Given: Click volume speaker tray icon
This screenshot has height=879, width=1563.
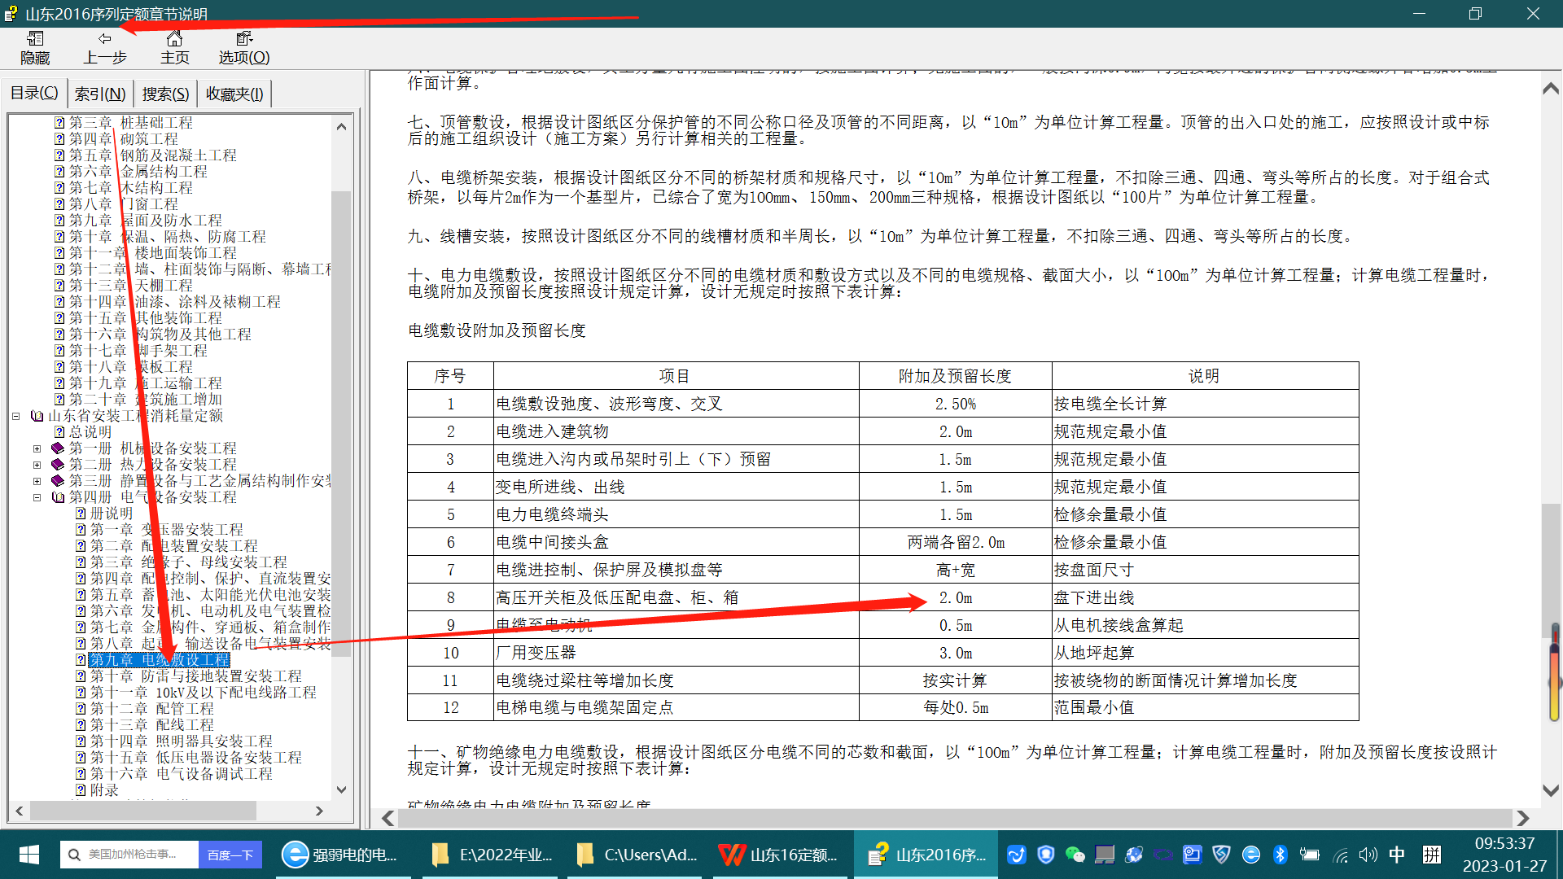Looking at the screenshot, I should [x=1368, y=855].
